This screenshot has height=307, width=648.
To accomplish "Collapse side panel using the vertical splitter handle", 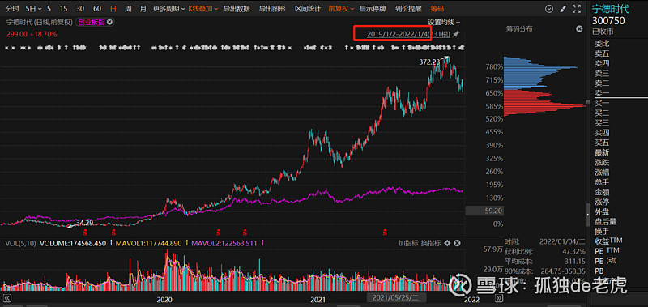I will point(588,215).
